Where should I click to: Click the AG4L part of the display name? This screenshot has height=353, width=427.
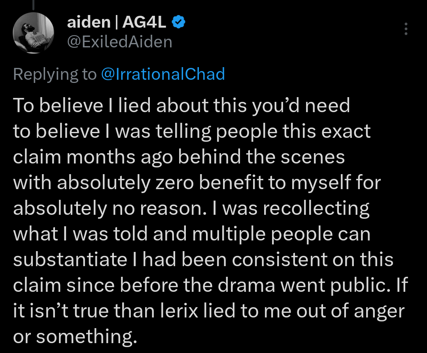point(144,22)
